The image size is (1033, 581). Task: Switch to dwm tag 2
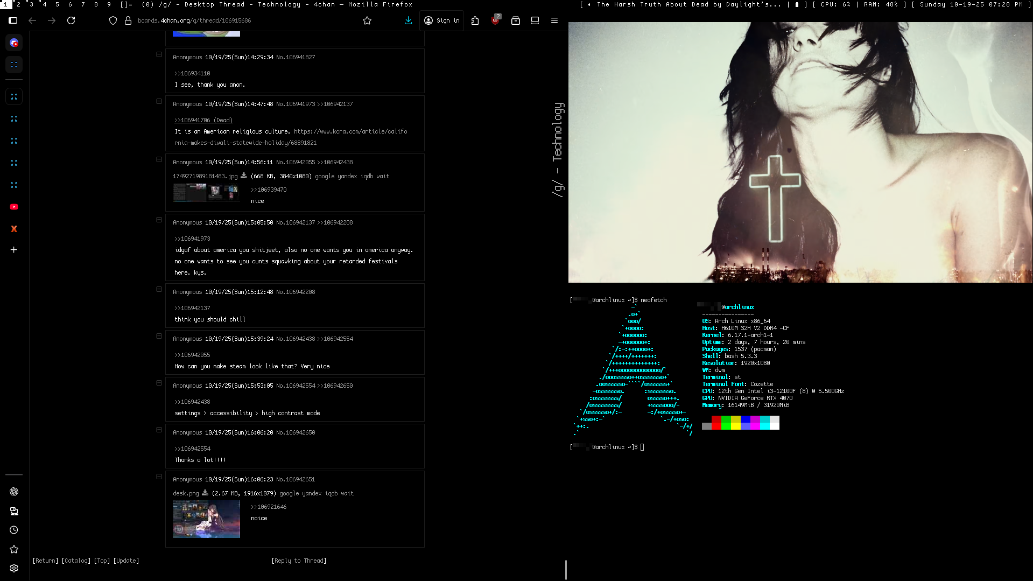coord(19,4)
